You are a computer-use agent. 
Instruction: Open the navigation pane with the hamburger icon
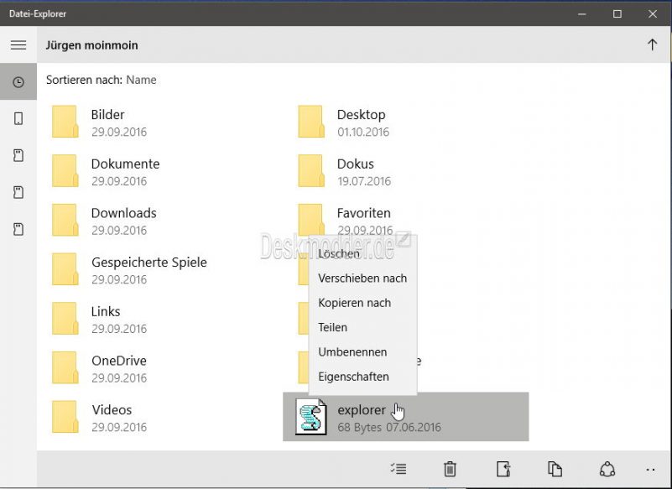(x=18, y=44)
